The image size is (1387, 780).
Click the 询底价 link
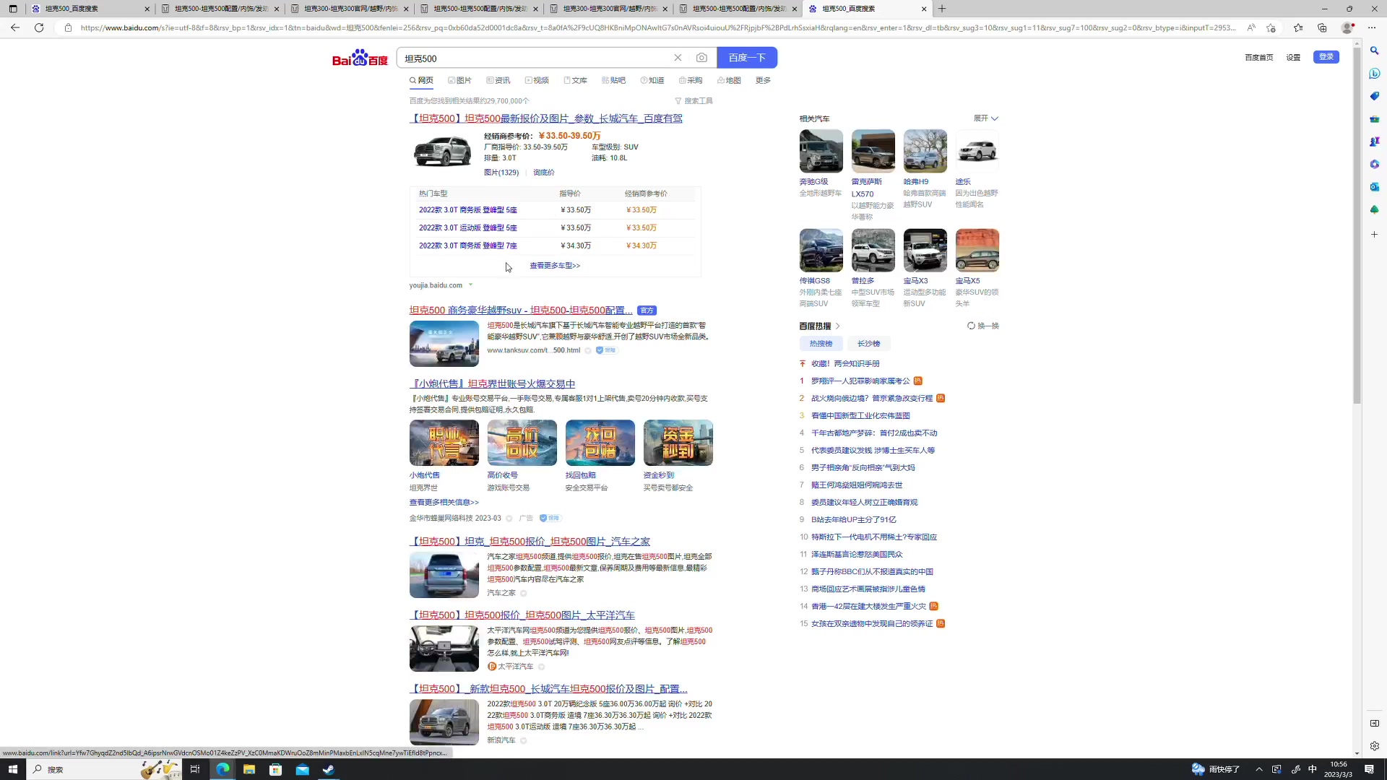point(544,173)
